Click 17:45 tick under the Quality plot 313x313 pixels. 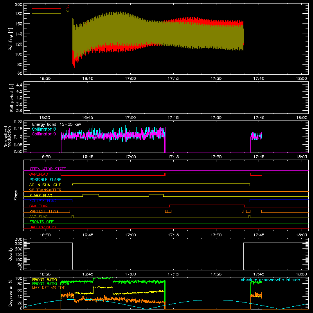pyautogui.click(x=259, y=274)
